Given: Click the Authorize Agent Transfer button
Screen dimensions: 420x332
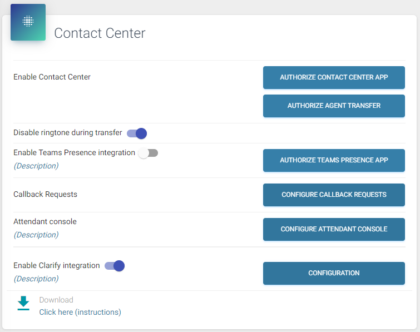Looking at the screenshot, I should tap(334, 106).
